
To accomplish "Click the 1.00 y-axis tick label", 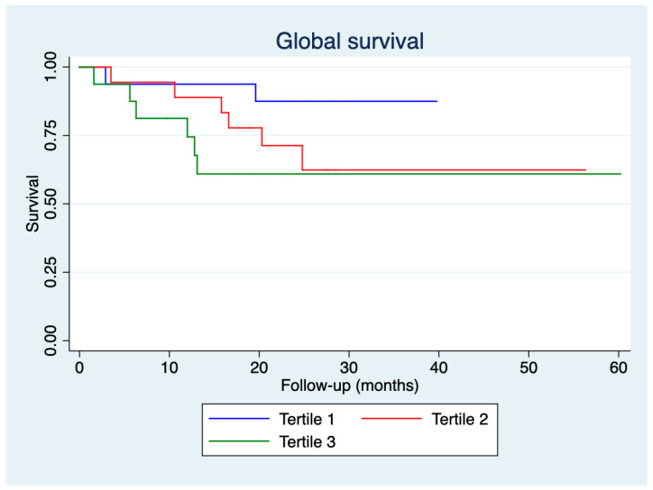I will click(x=51, y=67).
